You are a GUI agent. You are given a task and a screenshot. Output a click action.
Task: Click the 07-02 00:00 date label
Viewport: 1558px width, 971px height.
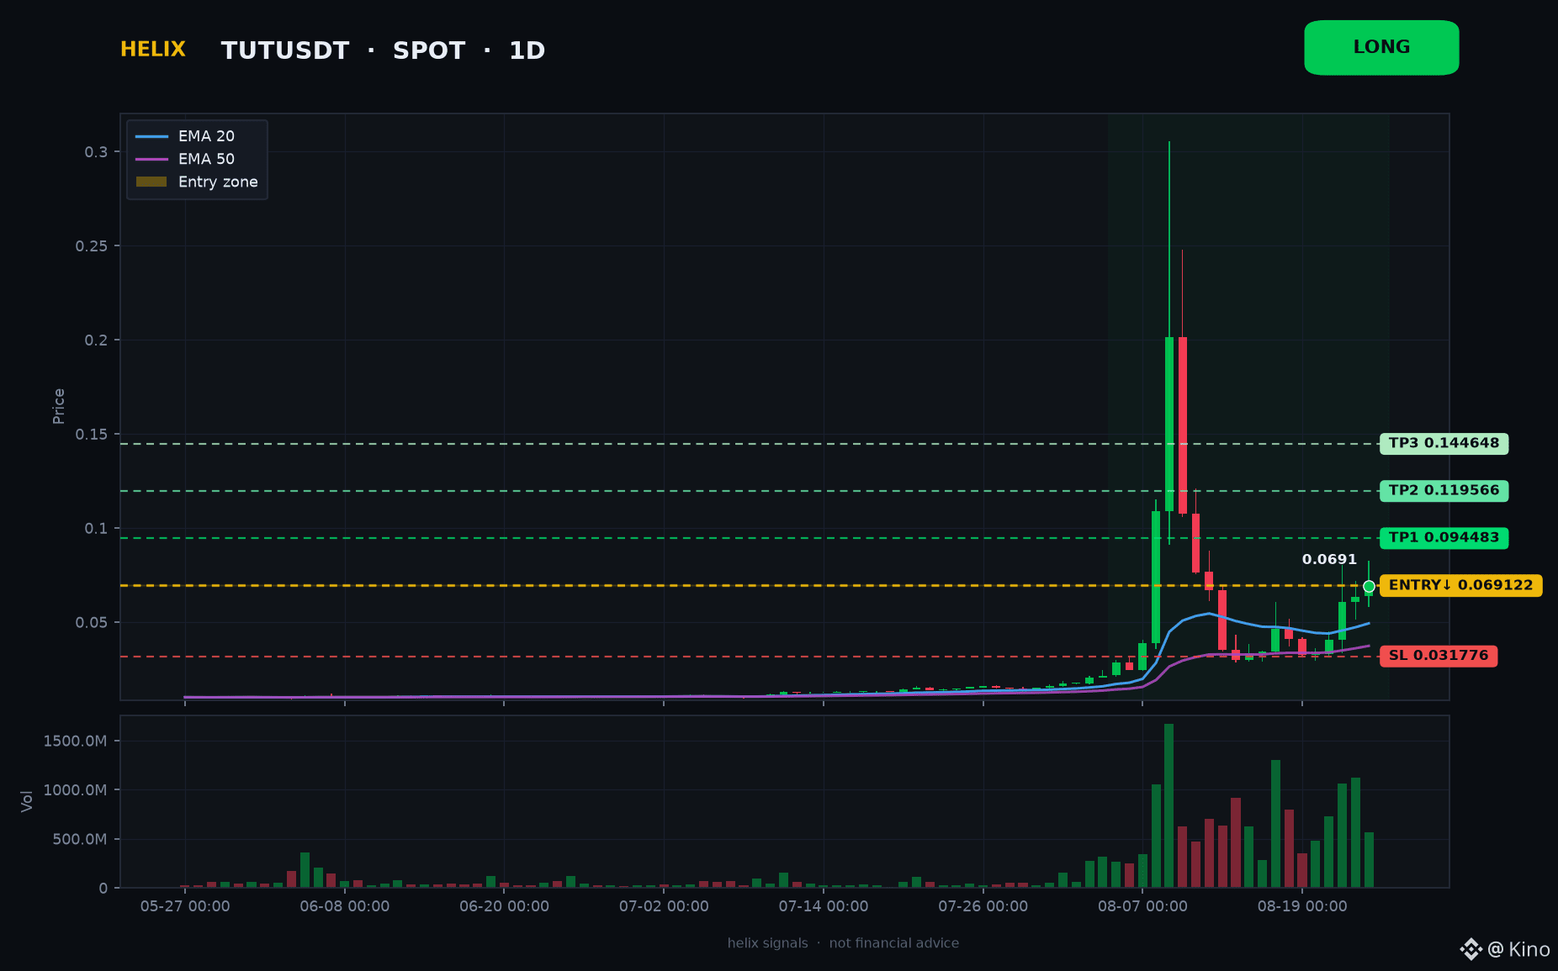click(664, 906)
